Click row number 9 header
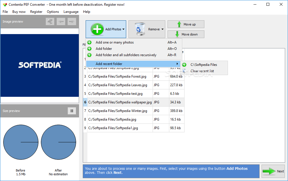 85,128
